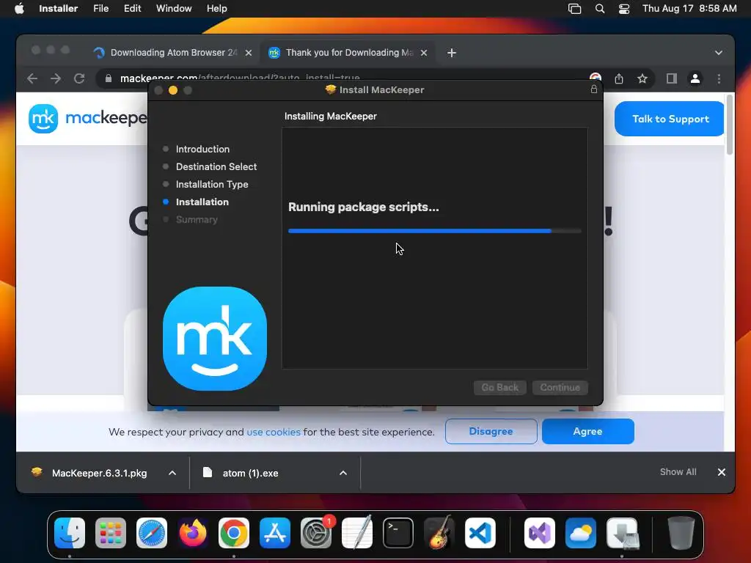Screen dimensions: 751x563
Task: Go forward in Chrome
Action: tap(56, 78)
